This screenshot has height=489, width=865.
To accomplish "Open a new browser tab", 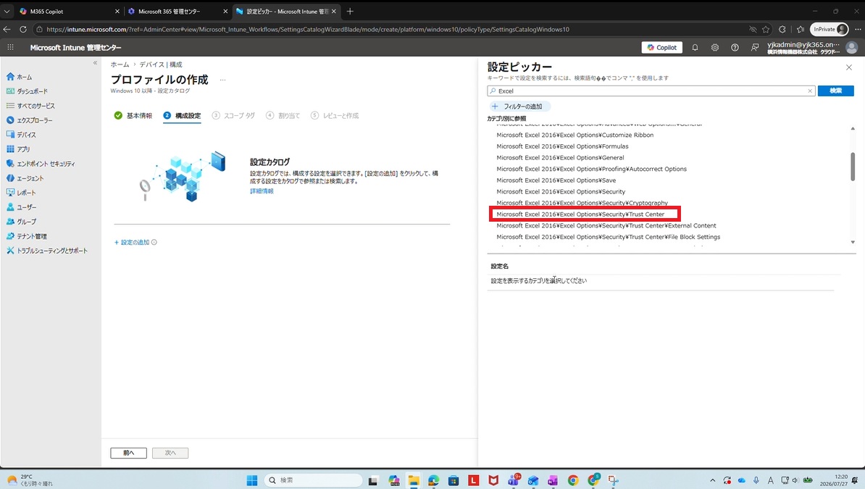I will tap(350, 11).
